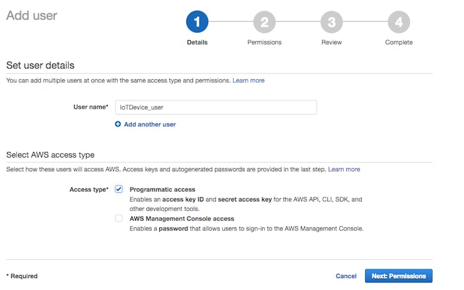Enable the AWS Management Console access checkbox

(119, 218)
